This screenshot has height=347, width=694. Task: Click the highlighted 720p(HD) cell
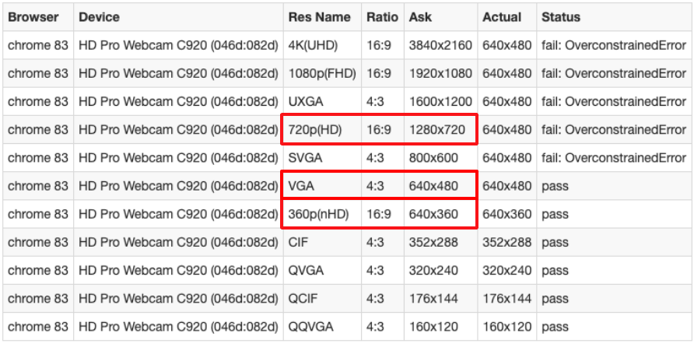pyautogui.click(x=315, y=129)
